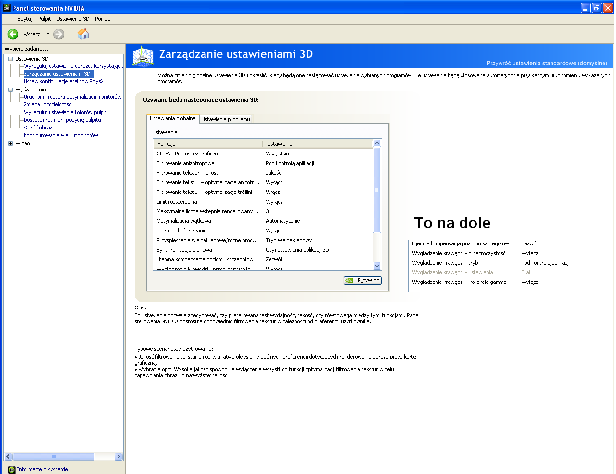Viewport: 616px width, 474px height.
Task: Click the Tryb wieloekranowy value
Action: (x=289, y=240)
